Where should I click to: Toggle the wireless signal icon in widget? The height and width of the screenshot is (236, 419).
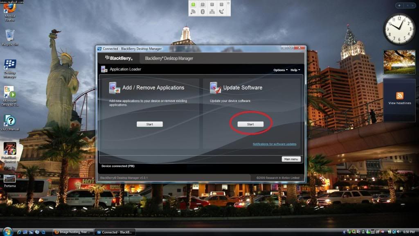193,11
